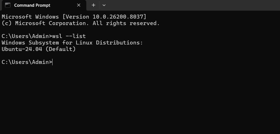Screen dimensions: 280x134
Task: Click the "Ubuntu-24.04" distribution name
Action: coord(21,49)
